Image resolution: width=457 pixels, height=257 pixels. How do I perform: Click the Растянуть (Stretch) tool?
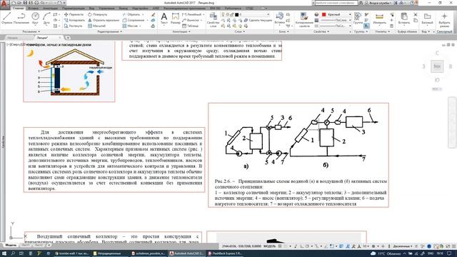tap(74, 26)
